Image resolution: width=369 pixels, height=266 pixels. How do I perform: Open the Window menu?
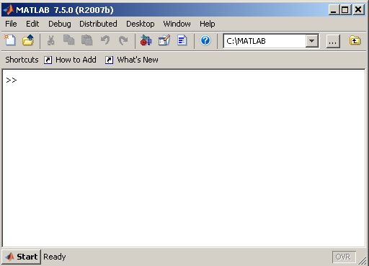tap(177, 24)
